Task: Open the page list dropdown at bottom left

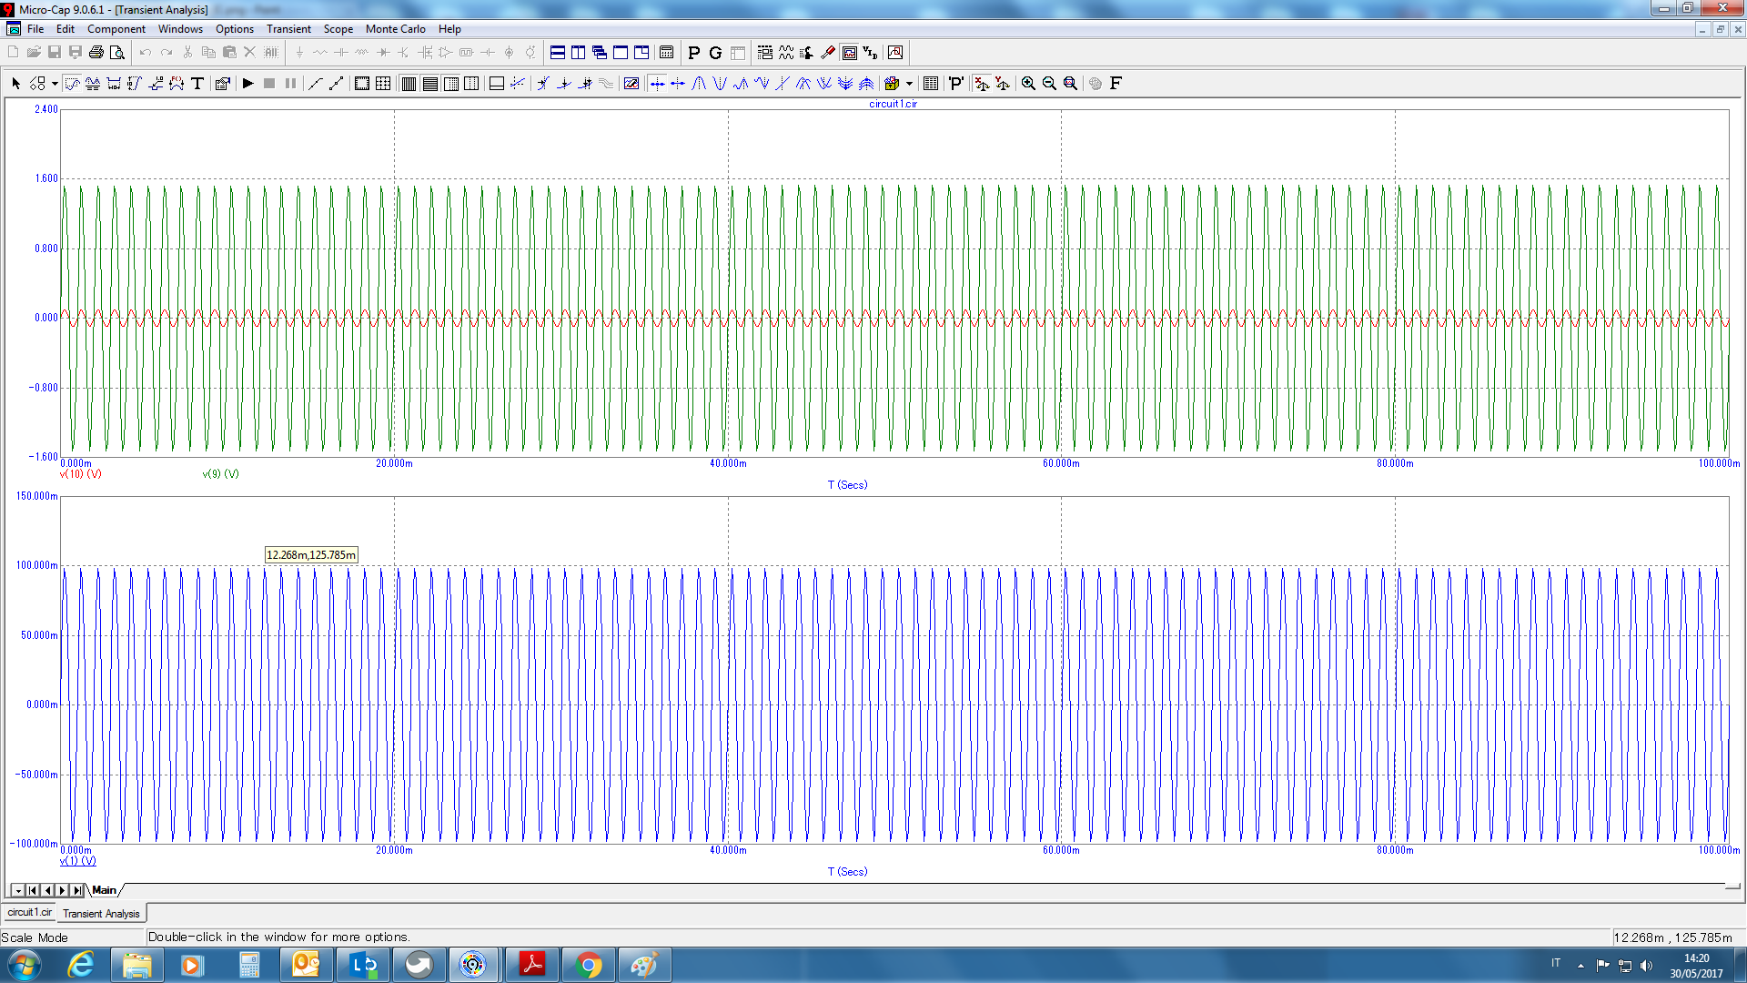Action: point(17,890)
